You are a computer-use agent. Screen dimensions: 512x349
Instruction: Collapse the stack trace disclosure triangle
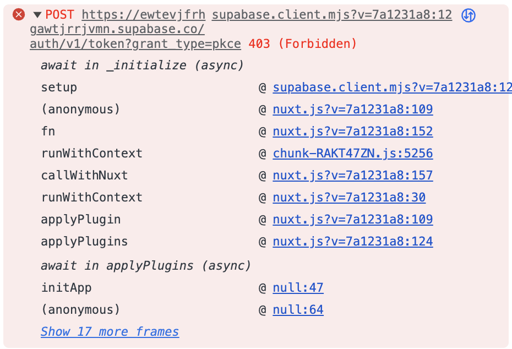click(36, 15)
